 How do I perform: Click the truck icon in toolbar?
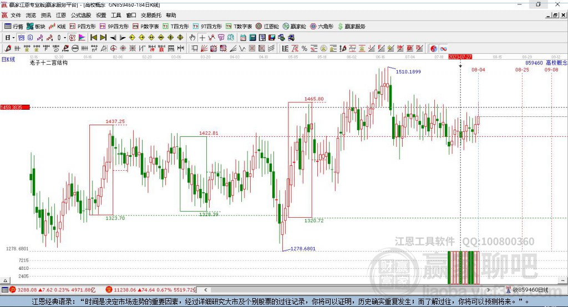pos(291,38)
